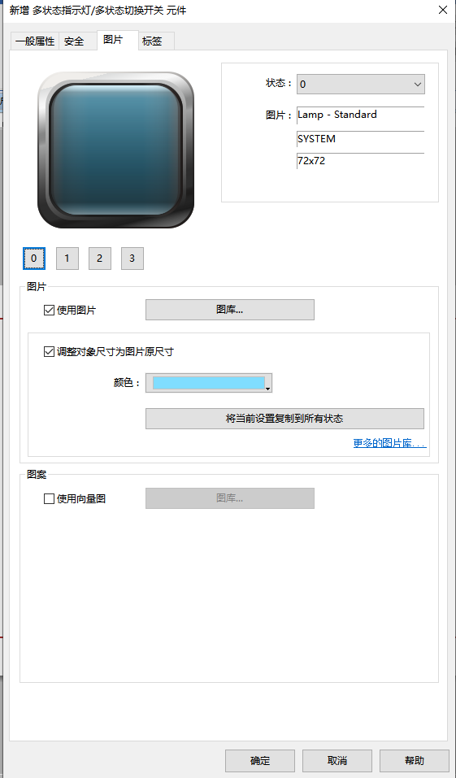Enable the 使用向量图 checkbox
Image resolution: width=456 pixels, height=778 pixels.
(49, 498)
